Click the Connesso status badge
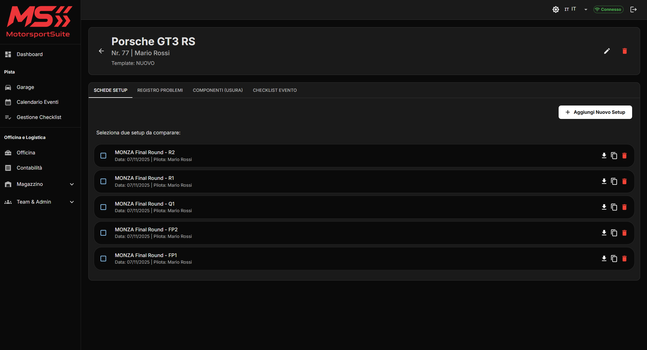Screen dimensions: 647x350 click(x=608, y=9)
